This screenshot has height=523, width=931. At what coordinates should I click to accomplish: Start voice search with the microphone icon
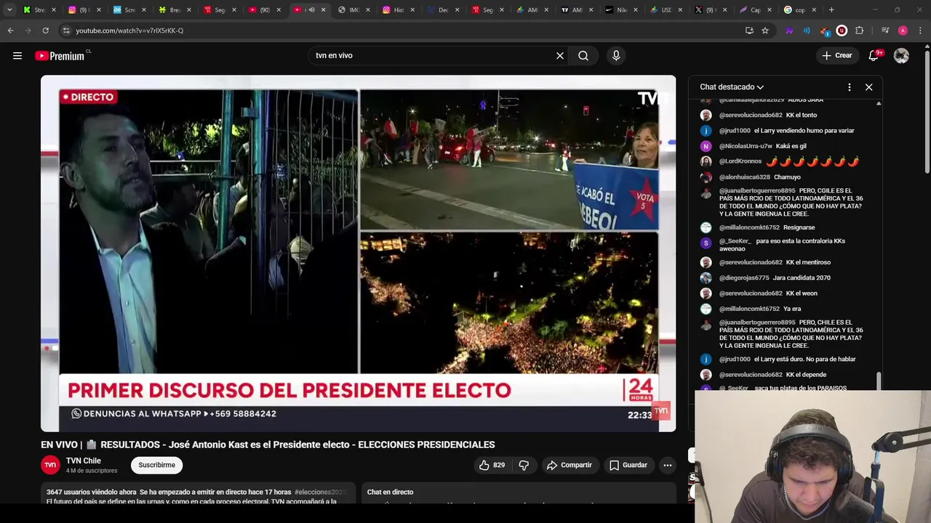tap(616, 56)
